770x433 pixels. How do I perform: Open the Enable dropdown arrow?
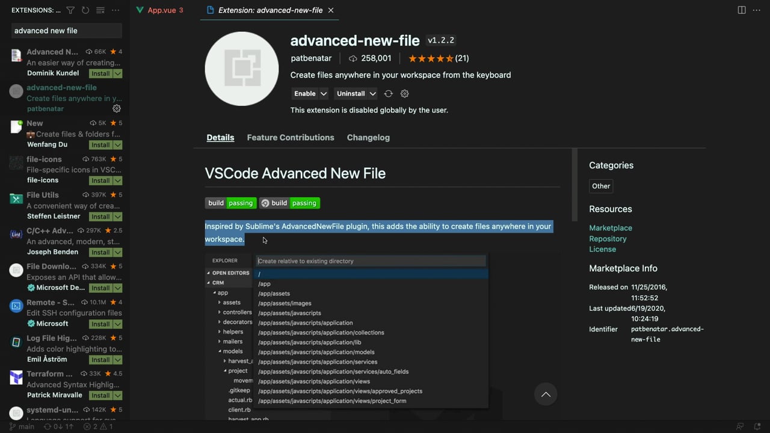(324, 94)
